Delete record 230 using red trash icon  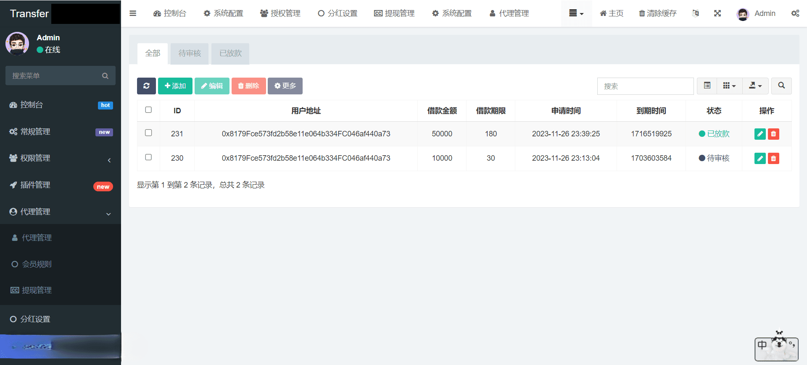773,158
